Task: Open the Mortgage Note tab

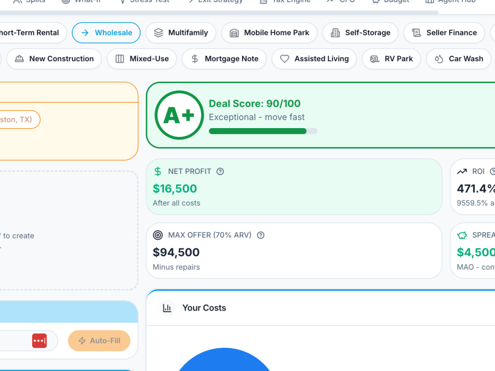Action: click(224, 59)
